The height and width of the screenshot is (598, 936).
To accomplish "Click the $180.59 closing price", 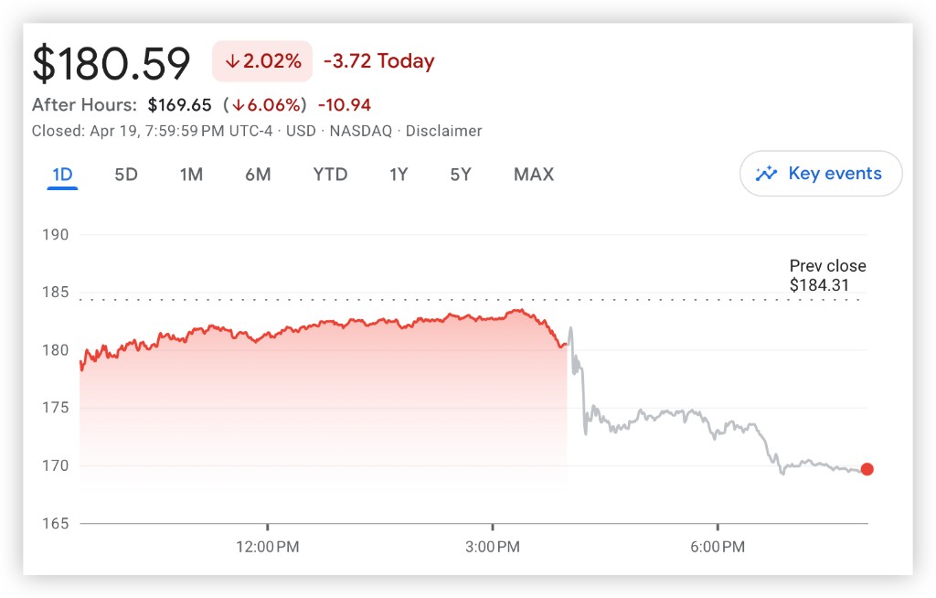I will click(x=112, y=64).
